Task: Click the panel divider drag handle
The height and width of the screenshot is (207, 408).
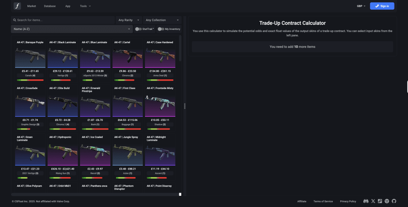Action: click(x=185, y=106)
